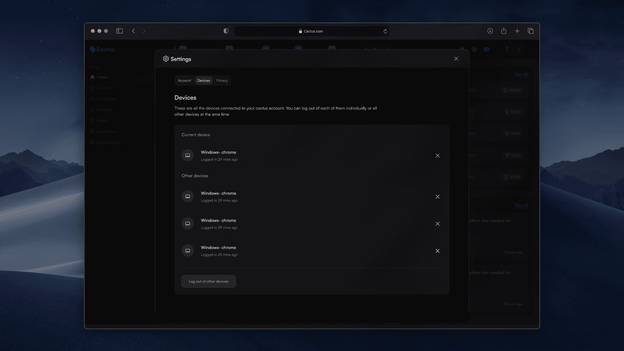Switch to the Account tab
624x351 pixels.
click(184, 81)
